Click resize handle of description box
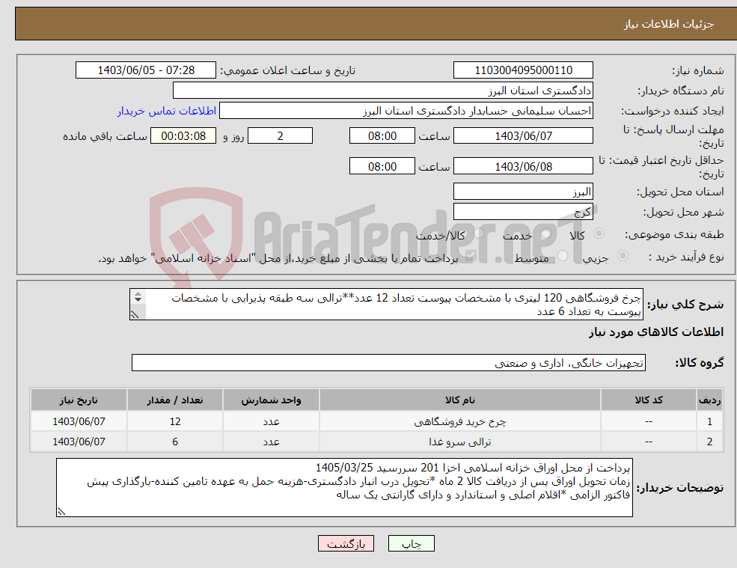Image resolution: width=737 pixels, height=568 pixels. click(135, 314)
